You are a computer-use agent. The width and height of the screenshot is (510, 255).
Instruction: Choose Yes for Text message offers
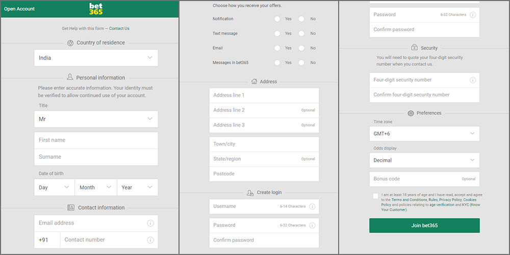[277, 34]
